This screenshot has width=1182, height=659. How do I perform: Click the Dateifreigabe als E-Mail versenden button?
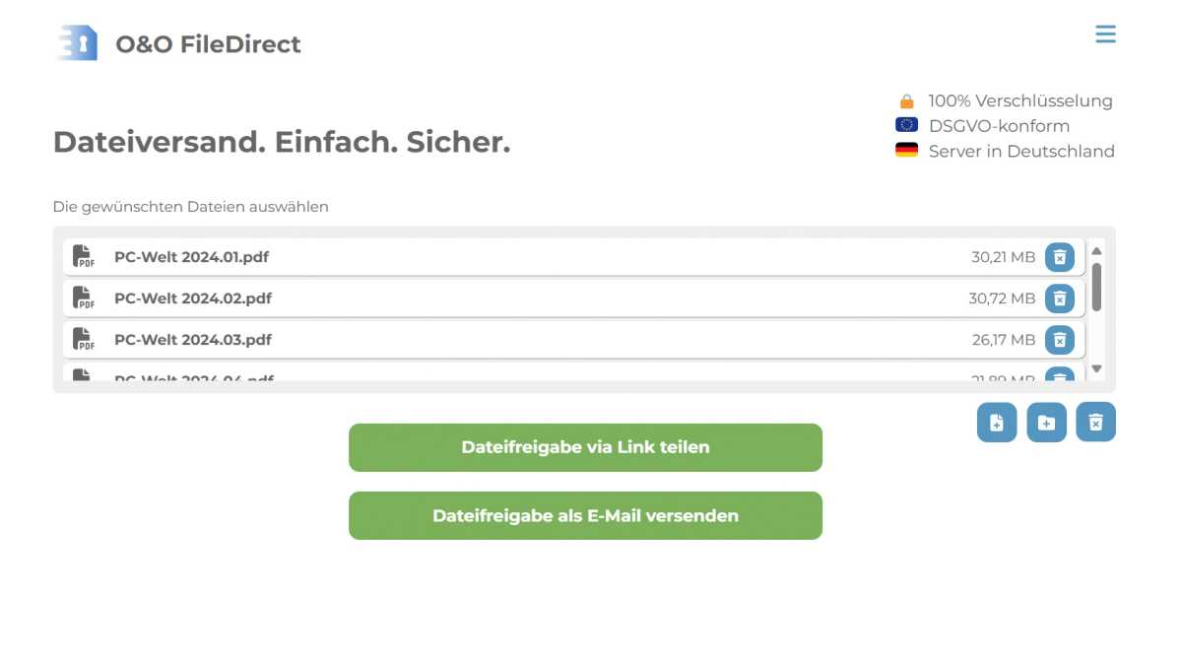(x=585, y=515)
